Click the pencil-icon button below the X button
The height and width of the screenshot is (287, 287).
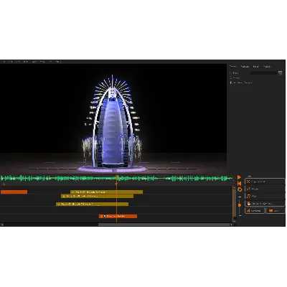[x=265, y=189]
